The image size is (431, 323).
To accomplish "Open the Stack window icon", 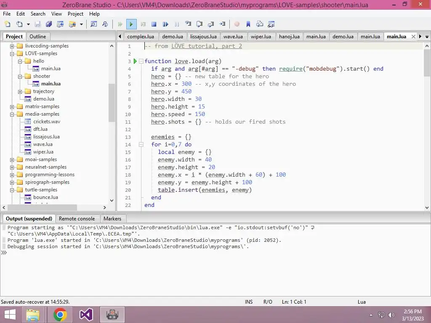I will (x=259, y=24).
